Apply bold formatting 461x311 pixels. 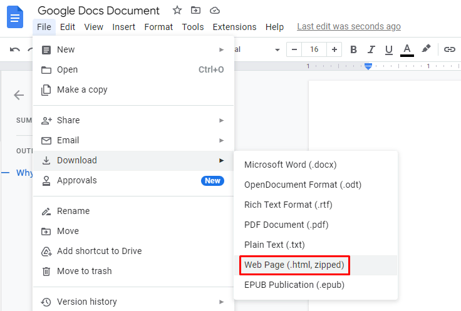(x=353, y=49)
